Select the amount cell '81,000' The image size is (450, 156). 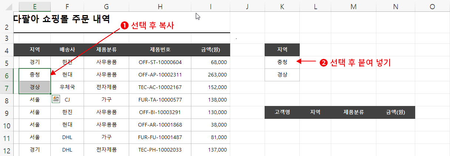tap(211, 137)
